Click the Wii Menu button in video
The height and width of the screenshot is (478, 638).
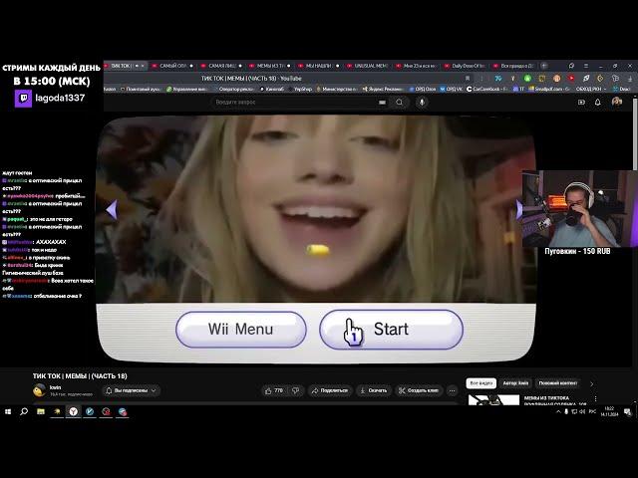click(x=240, y=330)
